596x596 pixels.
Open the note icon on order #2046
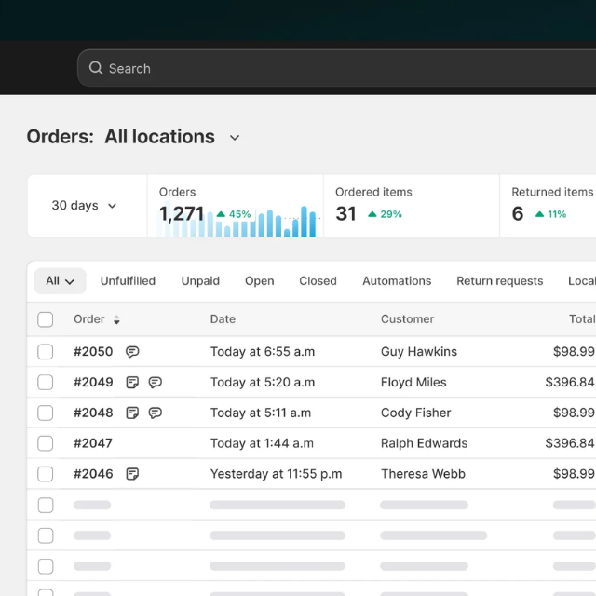point(132,474)
